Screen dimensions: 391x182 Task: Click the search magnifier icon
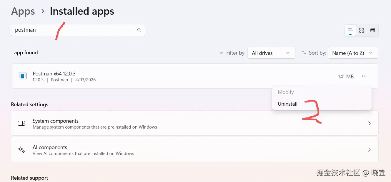pyautogui.click(x=139, y=30)
